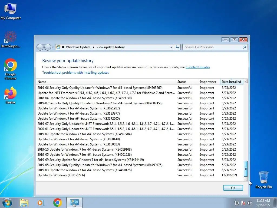Viewport: 277px width, 208px height.
Task: Sort by the Date Installed column header
Action: [232, 82]
